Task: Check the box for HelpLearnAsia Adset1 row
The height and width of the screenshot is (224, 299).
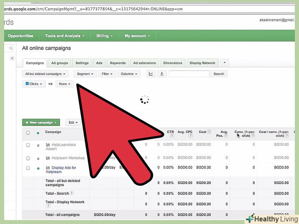Action: [x=28, y=145]
